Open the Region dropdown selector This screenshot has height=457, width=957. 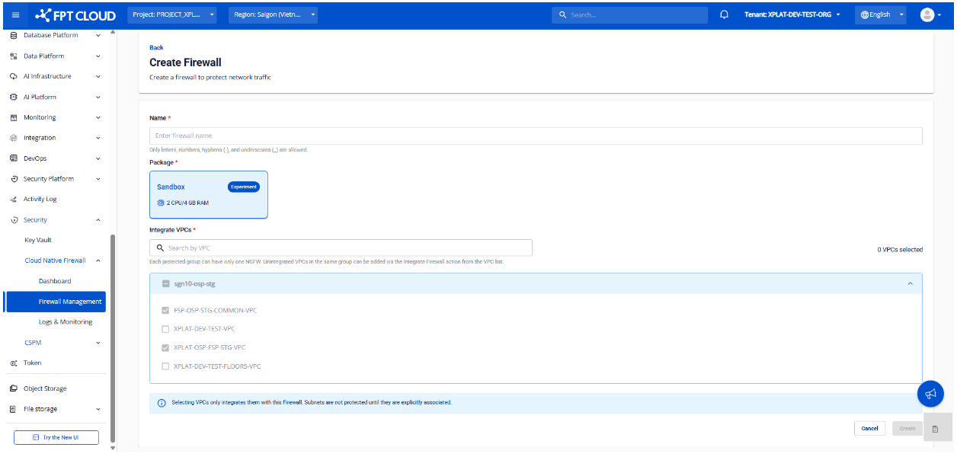pyautogui.click(x=273, y=15)
